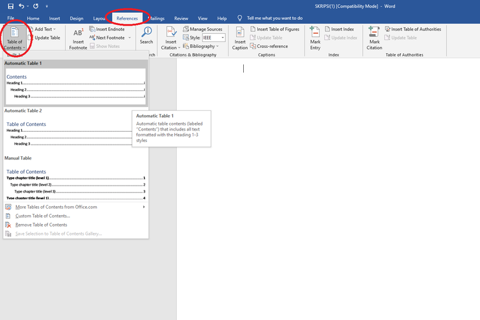
Task: Select Custom Table of Contents option
Action: (x=42, y=216)
